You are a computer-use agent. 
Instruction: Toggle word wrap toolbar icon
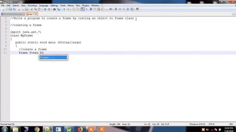coord(83,9)
